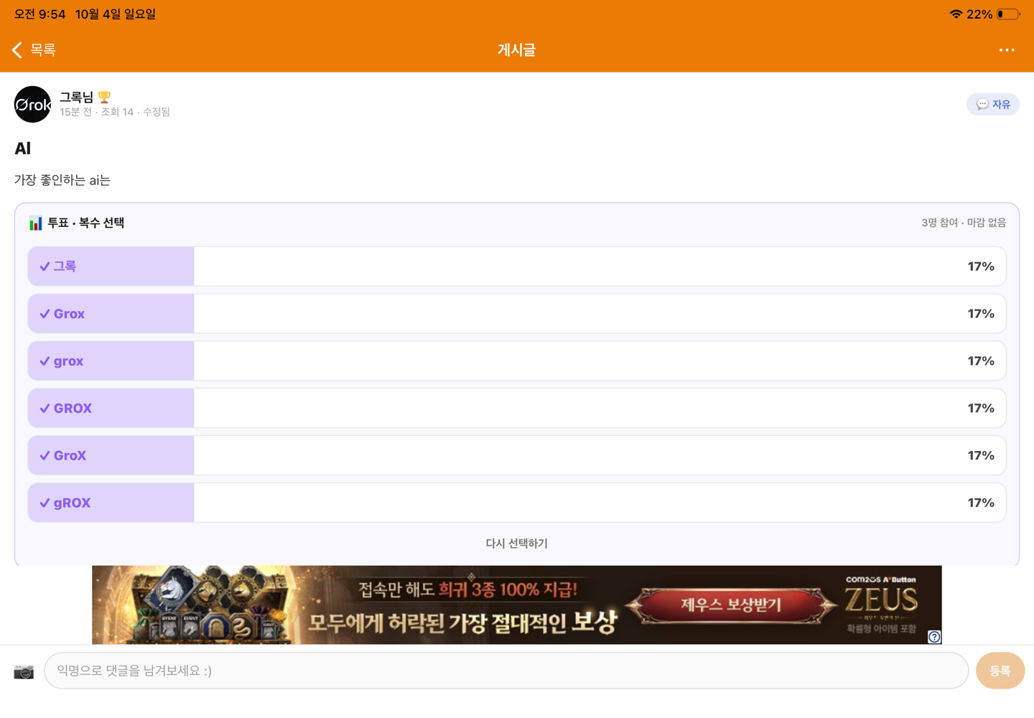Tap the poll bar chart icon
The image size is (1034, 718).
[x=35, y=223]
